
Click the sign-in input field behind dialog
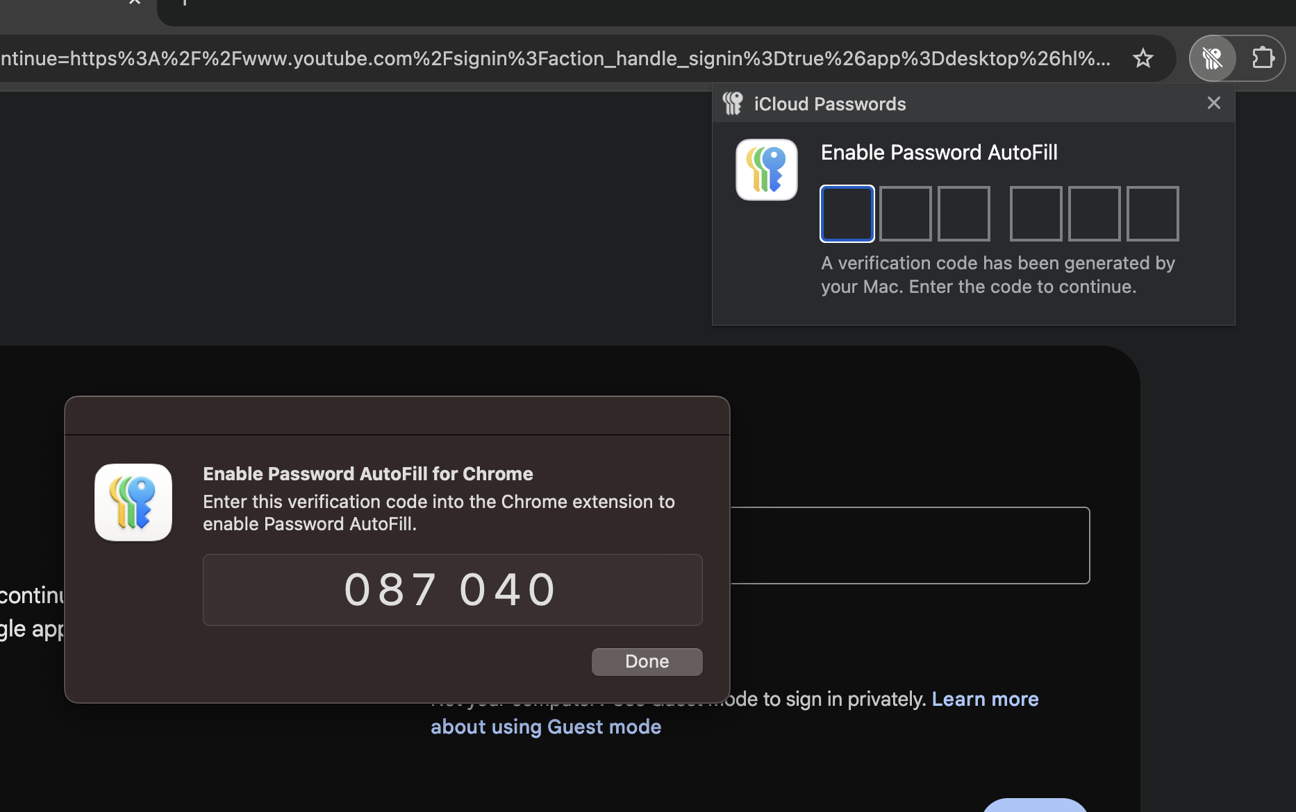[x=910, y=545]
